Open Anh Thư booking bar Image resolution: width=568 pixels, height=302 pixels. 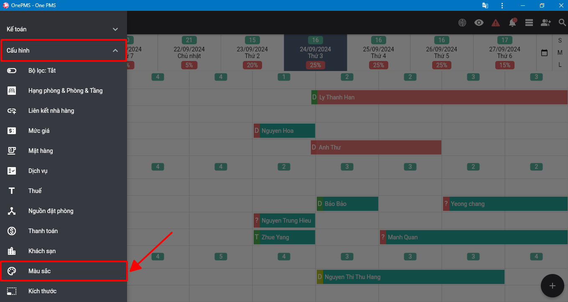click(x=376, y=147)
